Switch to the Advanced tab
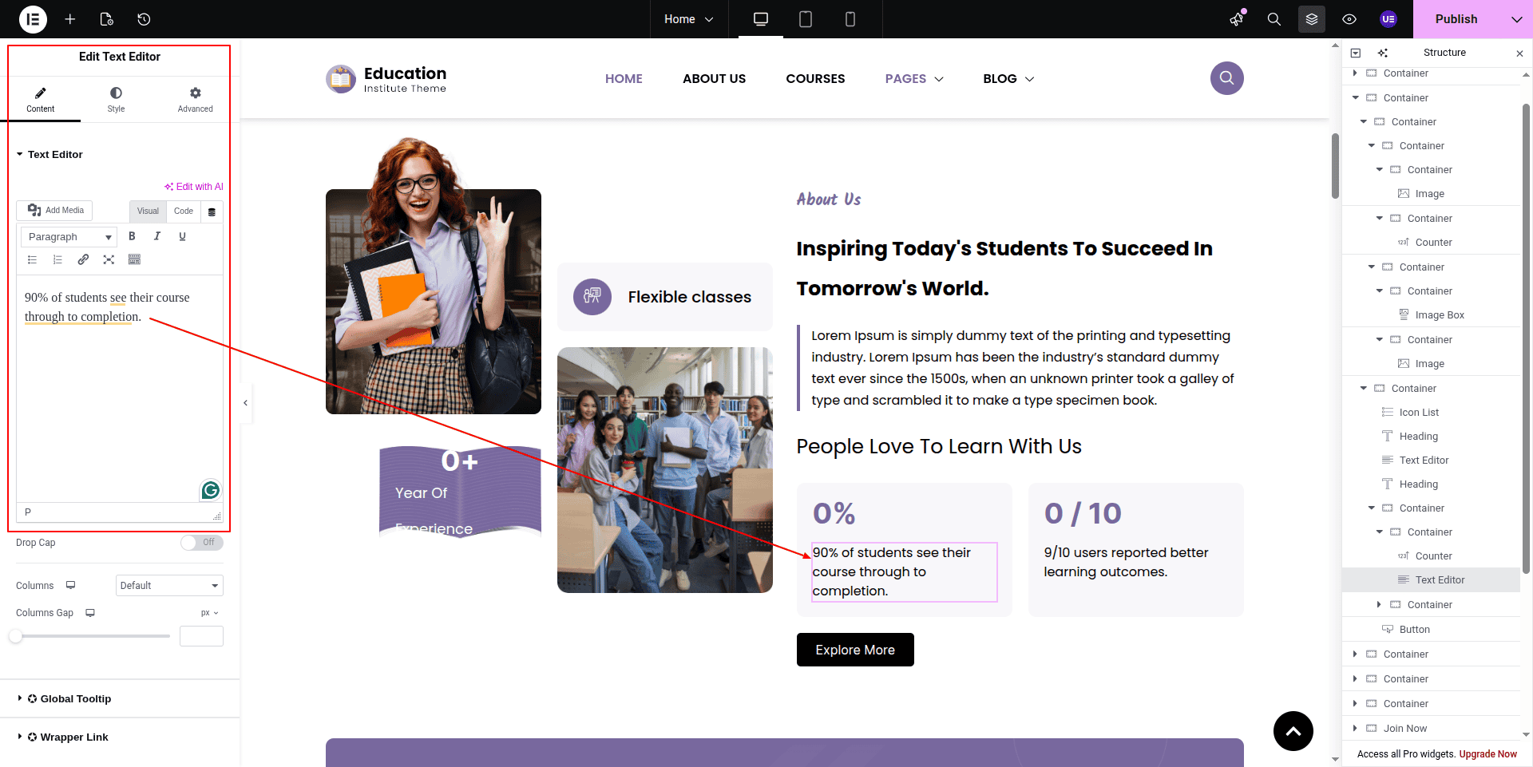Image resolution: width=1533 pixels, height=767 pixels. [x=195, y=100]
